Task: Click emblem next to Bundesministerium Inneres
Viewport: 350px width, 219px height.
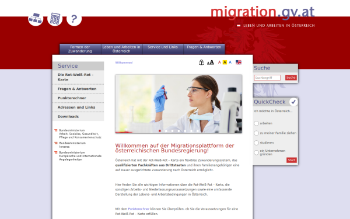Action: [56, 143]
